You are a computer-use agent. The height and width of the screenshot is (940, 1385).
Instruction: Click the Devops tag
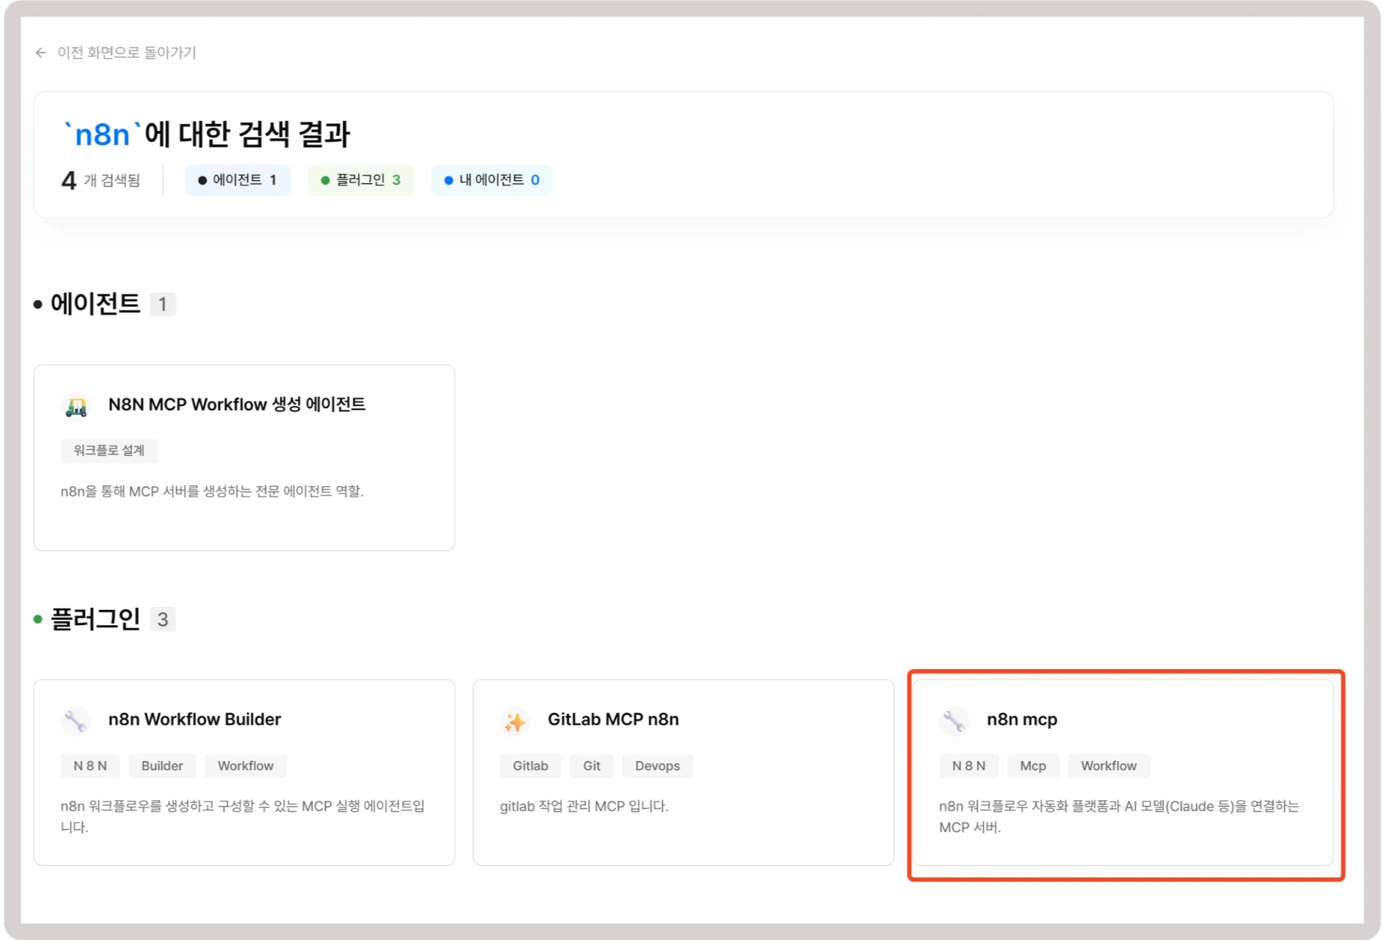[657, 766]
